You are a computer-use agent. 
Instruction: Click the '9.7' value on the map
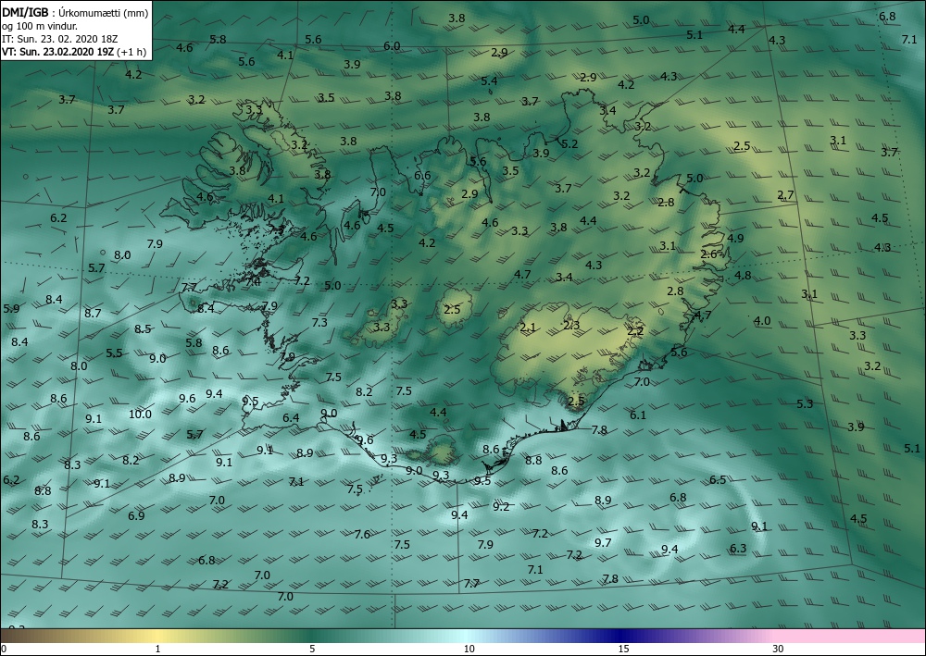603,543
